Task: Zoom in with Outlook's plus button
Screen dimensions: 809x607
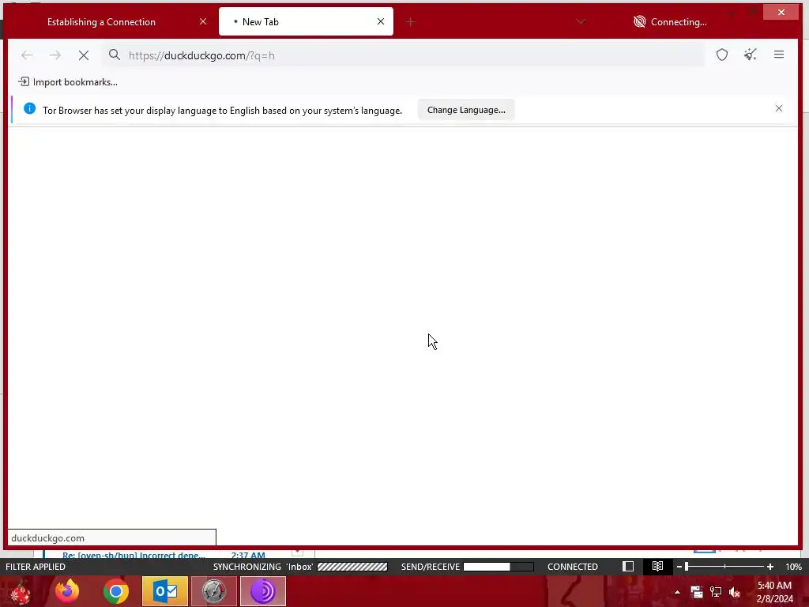Action: 769,567
